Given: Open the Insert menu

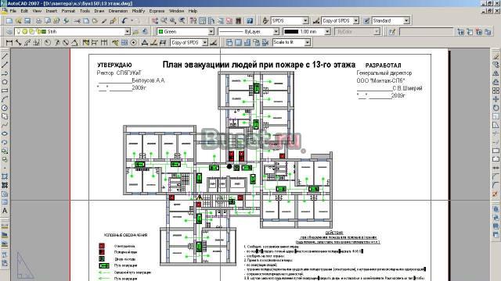Looking at the screenshot, I should (x=51, y=11).
